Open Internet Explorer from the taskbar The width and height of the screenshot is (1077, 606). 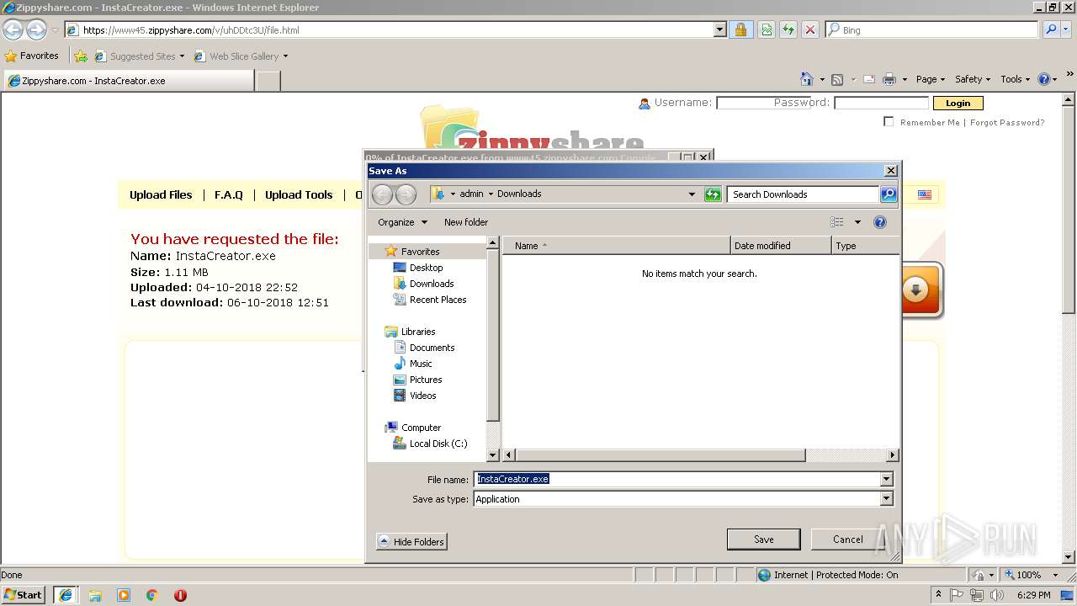coord(66,595)
